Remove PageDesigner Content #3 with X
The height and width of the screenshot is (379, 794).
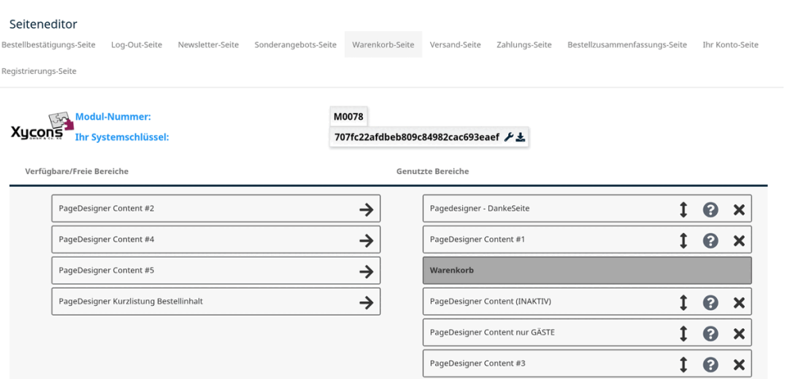pos(738,365)
